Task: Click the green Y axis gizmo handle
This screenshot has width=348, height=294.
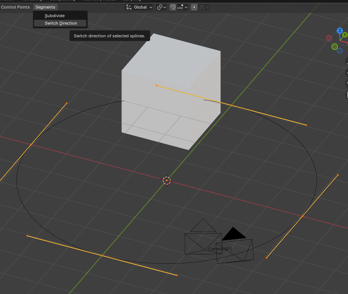Action: click(x=345, y=35)
